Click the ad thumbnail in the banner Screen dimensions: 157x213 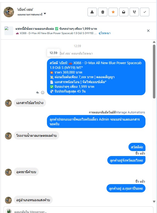[x=9, y=31]
